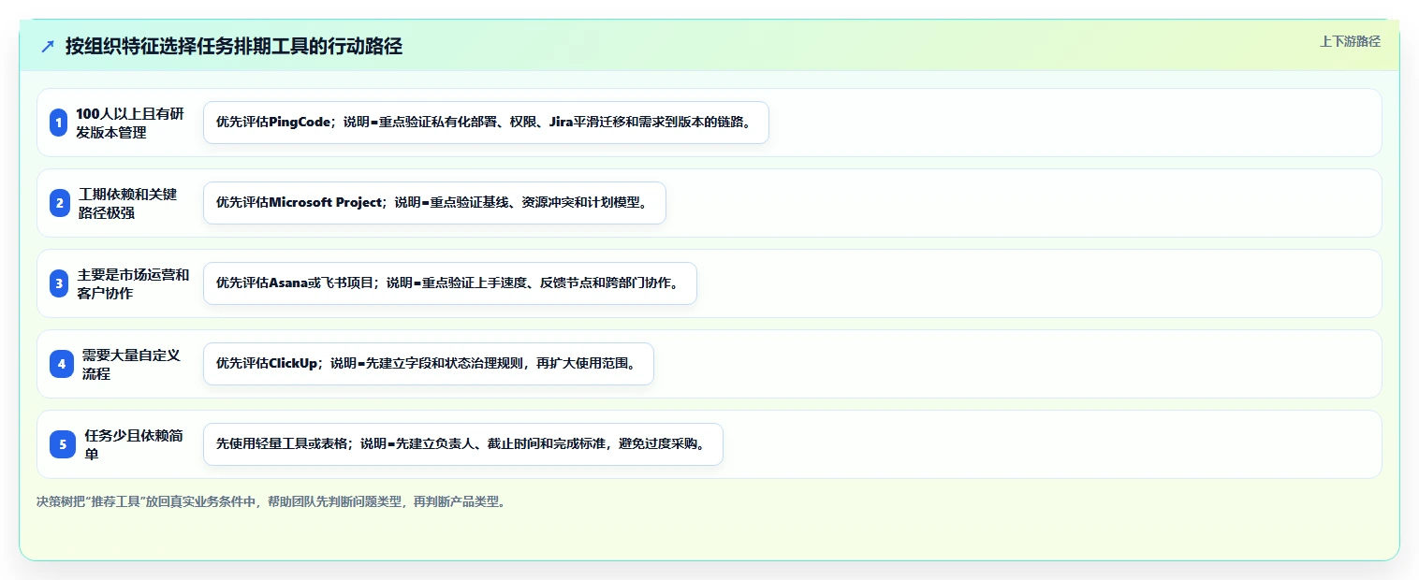
Task: Select step number 4 badge
Action: (x=62, y=364)
